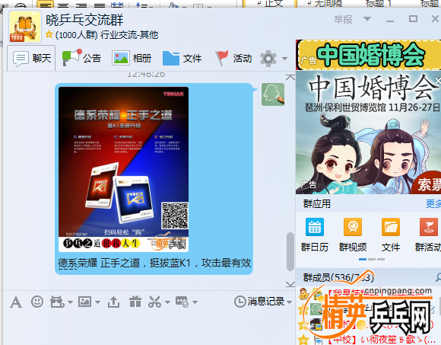The height and width of the screenshot is (345, 441).
Task: Open the 活动 activities tab
Action: coord(233,59)
